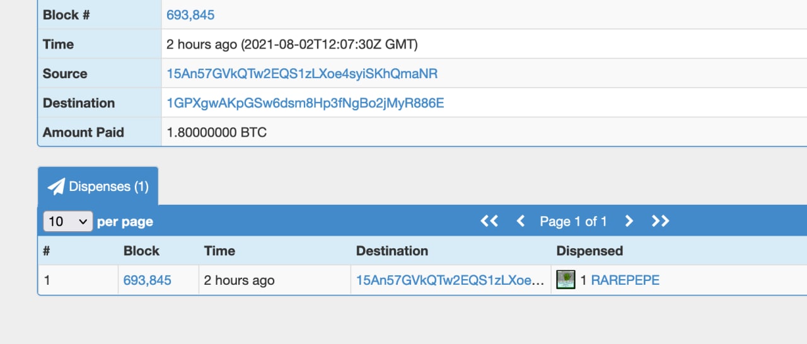
Task: Click the Page 1 of 1 indicator
Action: click(x=573, y=221)
